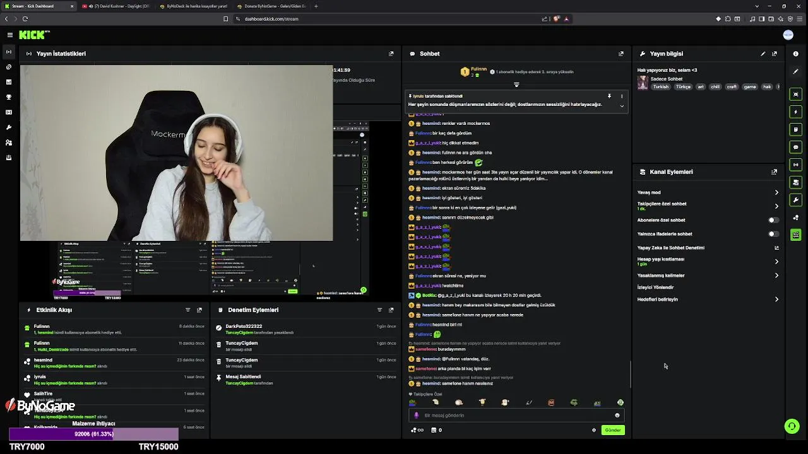Click the Malzeme ihtiyacı purple progress bar
808x454 pixels.
tap(94, 434)
